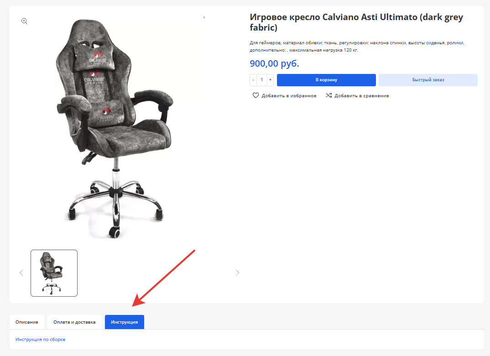Click the product title Calviano Asti Ultimato
This screenshot has height=356, width=490.
click(x=356, y=22)
